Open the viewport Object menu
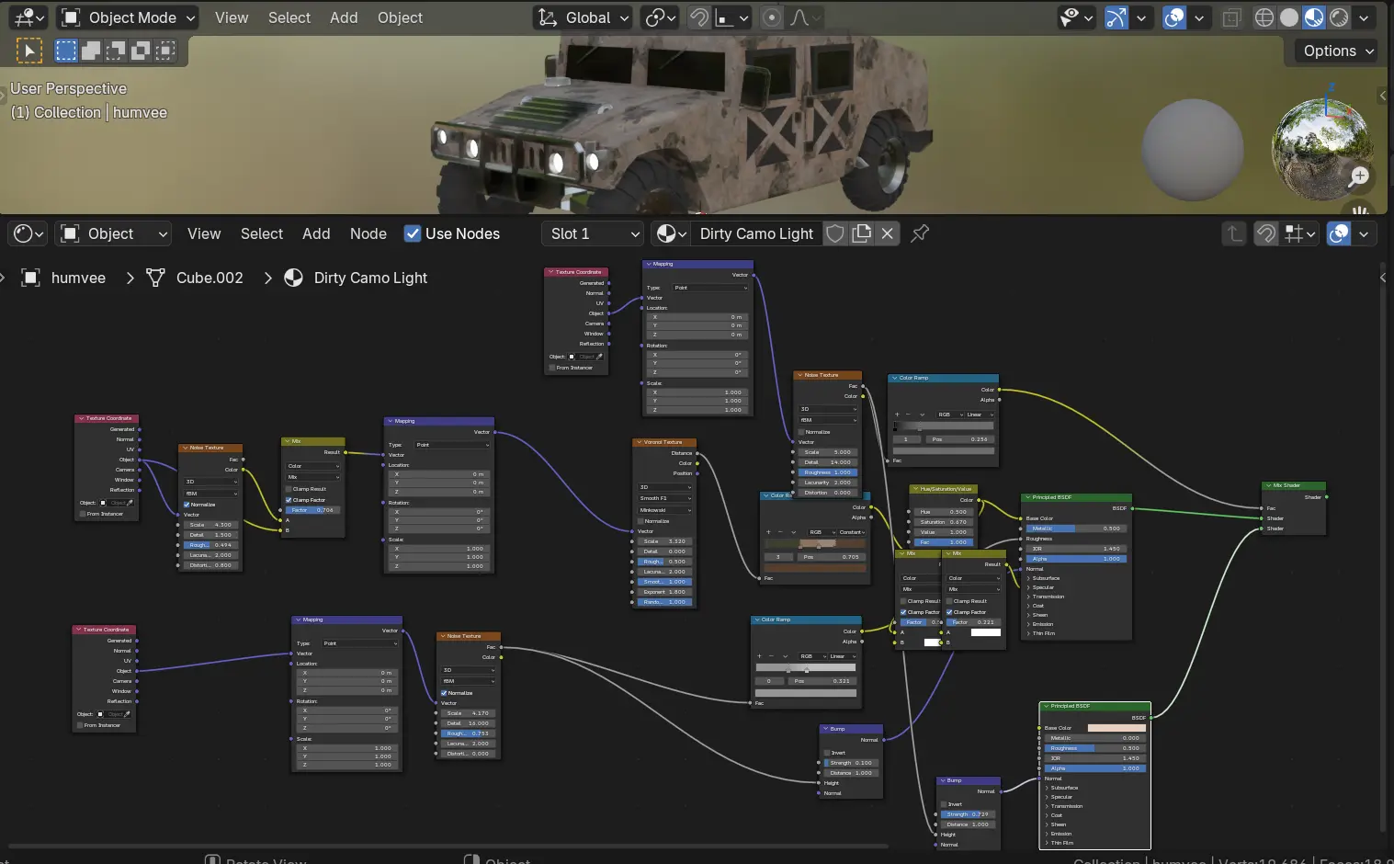1394x864 pixels. [x=400, y=17]
